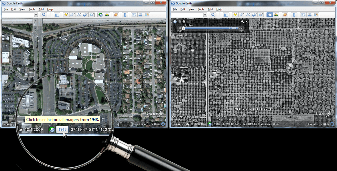Show ruler tool in left window
Image resolution: width=337 pixels, height=171 pixels.
click(125, 15)
